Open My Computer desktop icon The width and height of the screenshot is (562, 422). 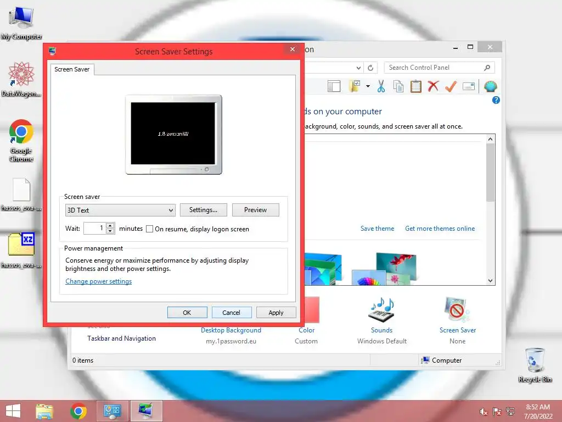point(21,22)
